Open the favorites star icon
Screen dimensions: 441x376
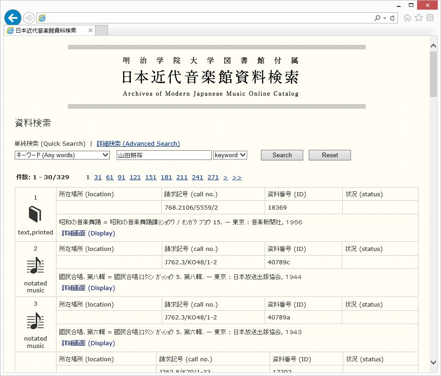418,18
